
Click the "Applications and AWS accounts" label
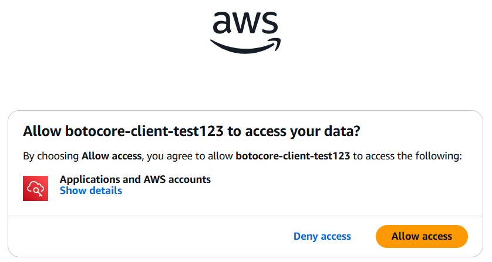135,179
